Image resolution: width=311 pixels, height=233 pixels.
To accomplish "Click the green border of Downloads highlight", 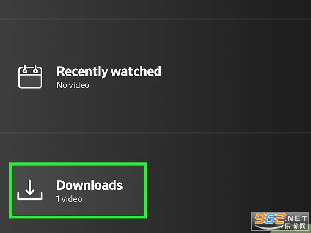I will [78, 164].
